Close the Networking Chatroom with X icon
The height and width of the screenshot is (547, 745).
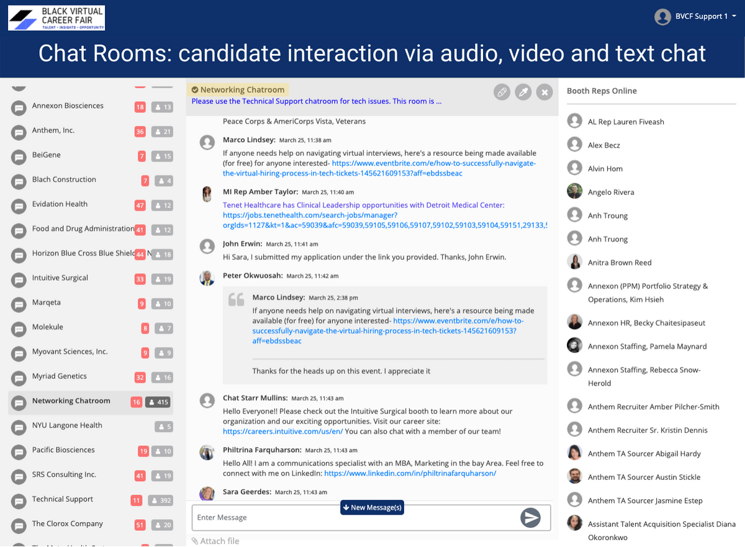click(544, 93)
